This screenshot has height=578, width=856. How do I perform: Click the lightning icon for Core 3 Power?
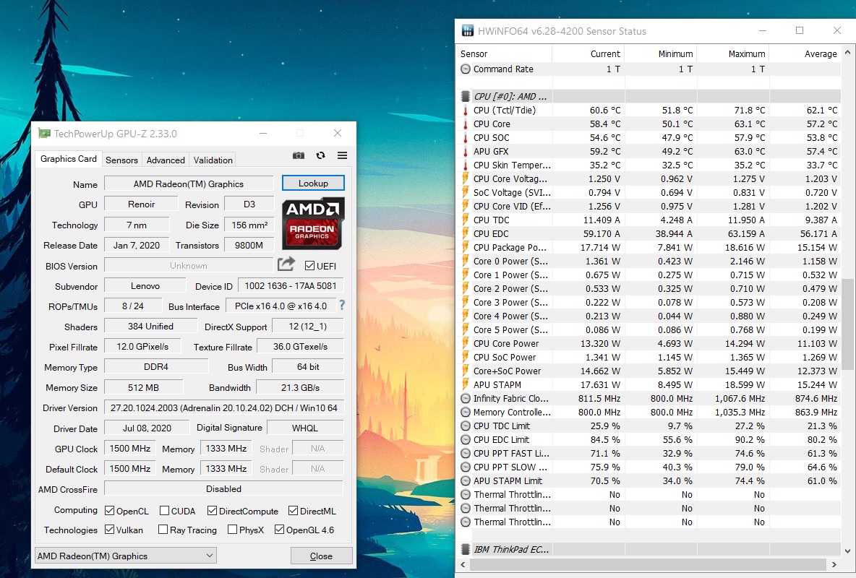[466, 303]
